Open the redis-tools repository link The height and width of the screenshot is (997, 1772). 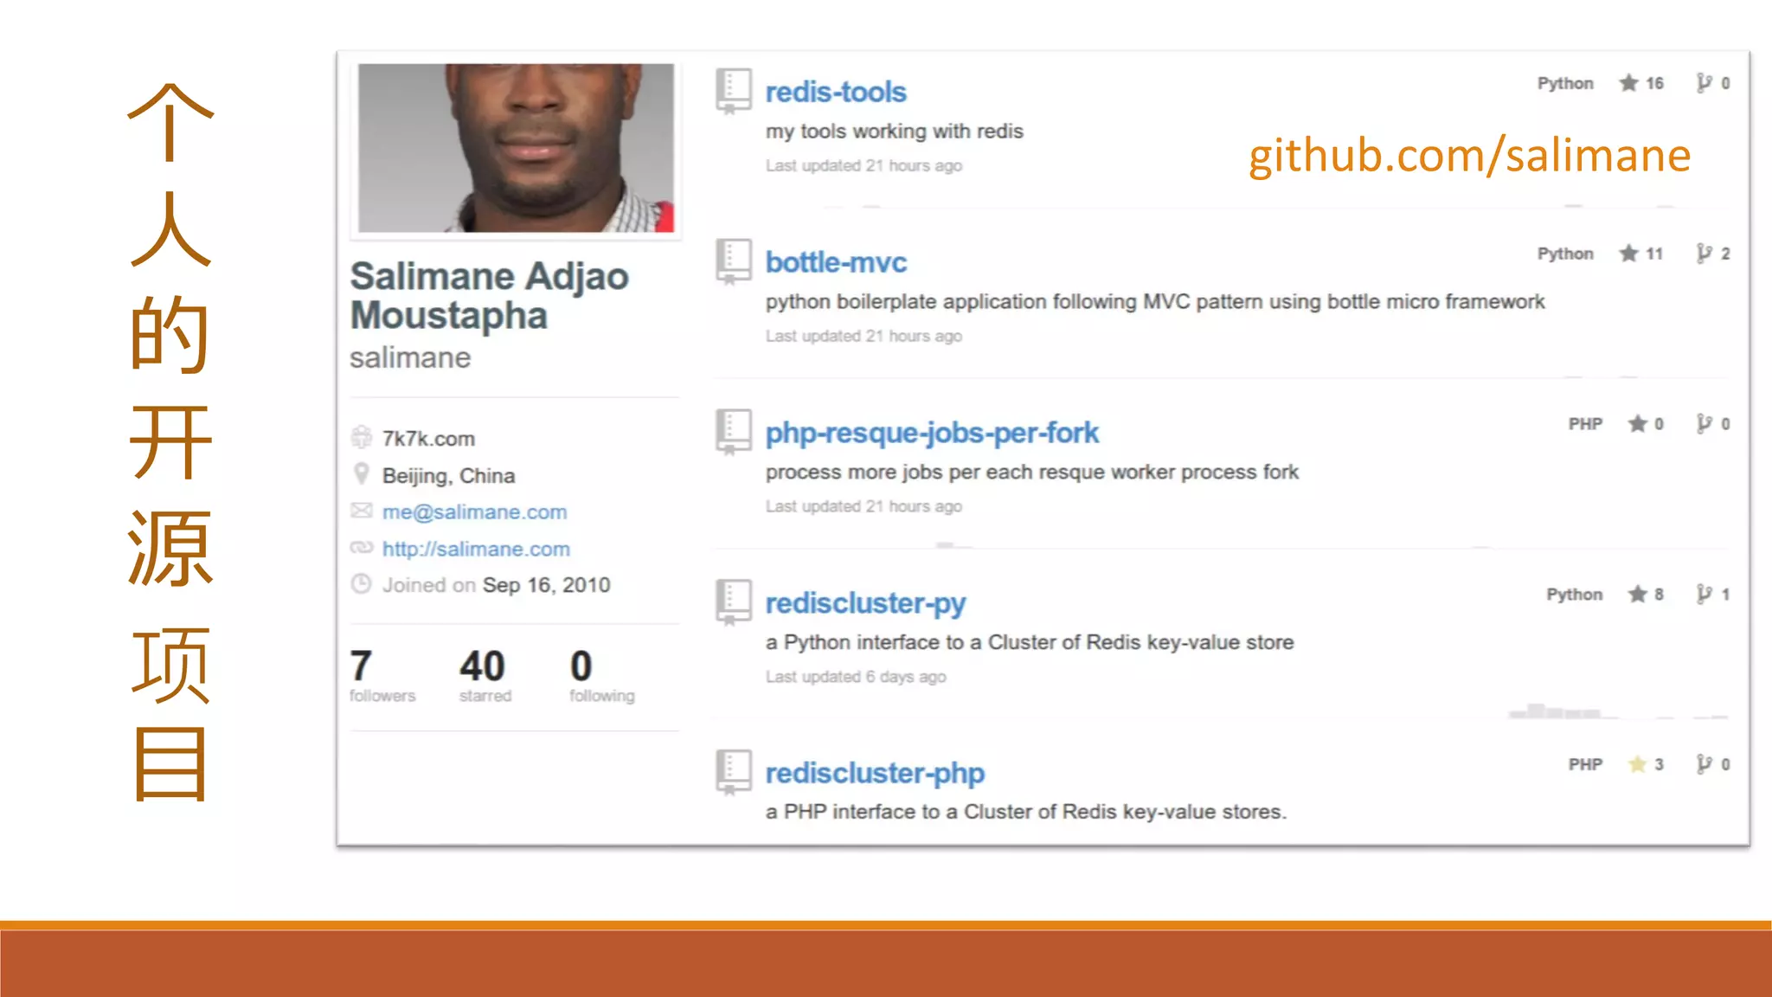[836, 92]
